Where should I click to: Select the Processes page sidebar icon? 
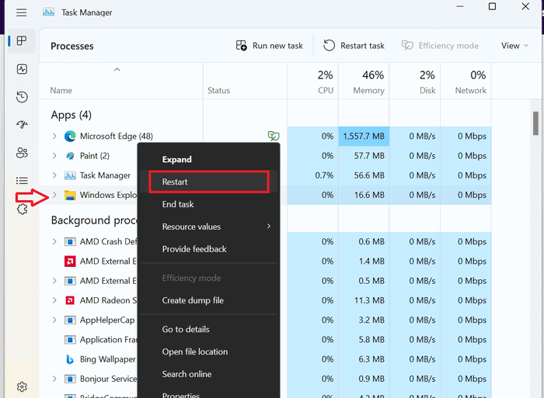[x=22, y=41]
